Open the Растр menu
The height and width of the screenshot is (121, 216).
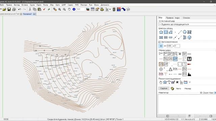[x=46, y=5]
